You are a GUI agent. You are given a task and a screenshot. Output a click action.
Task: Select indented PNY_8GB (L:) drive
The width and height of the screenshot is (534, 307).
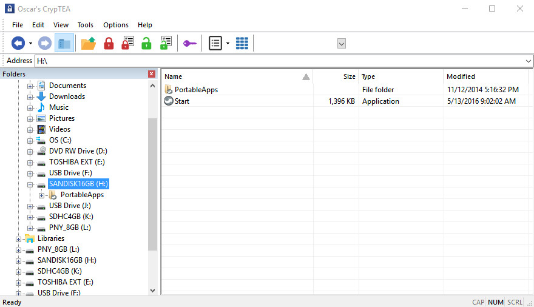pos(70,228)
